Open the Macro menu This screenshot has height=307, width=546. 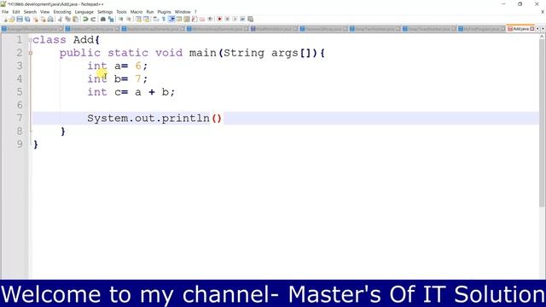click(x=136, y=12)
